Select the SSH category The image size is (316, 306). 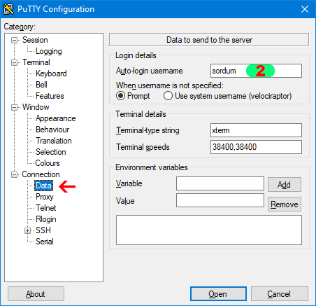43,230
